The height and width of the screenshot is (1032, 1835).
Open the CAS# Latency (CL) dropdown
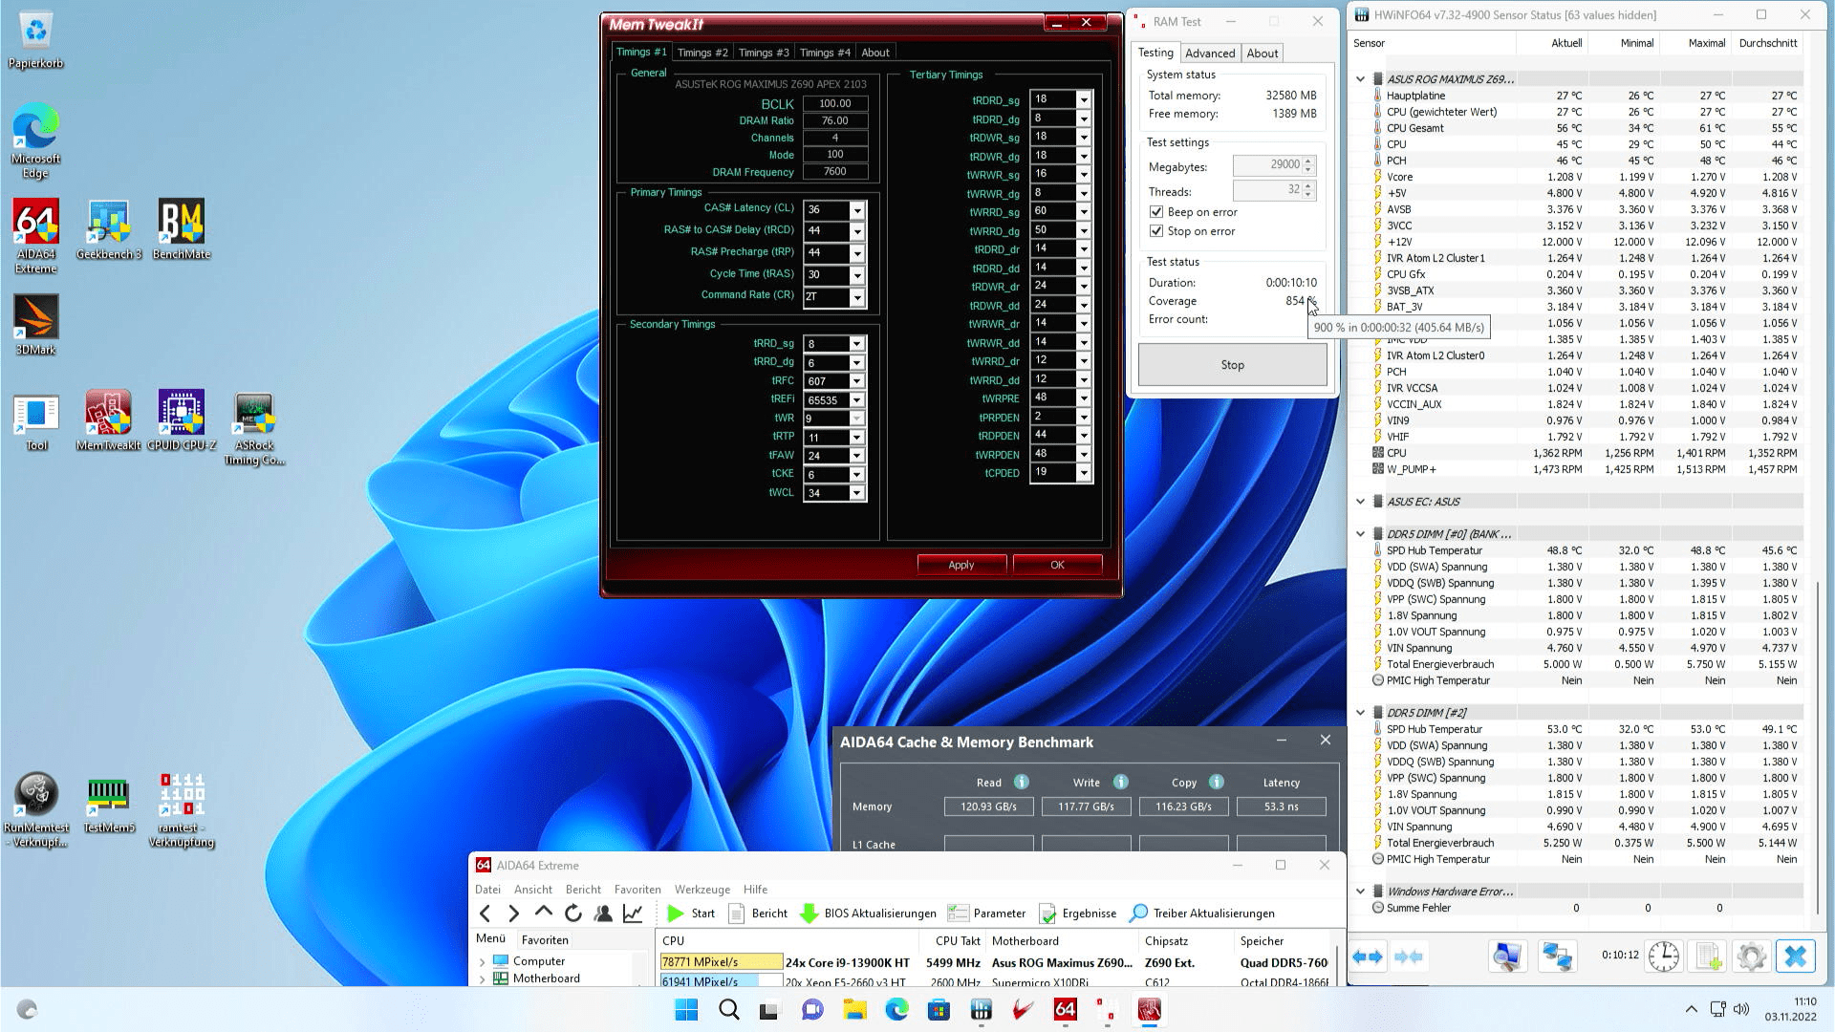coord(857,210)
